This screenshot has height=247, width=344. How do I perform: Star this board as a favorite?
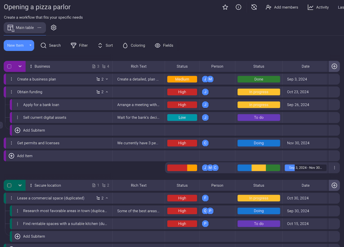(225, 7)
